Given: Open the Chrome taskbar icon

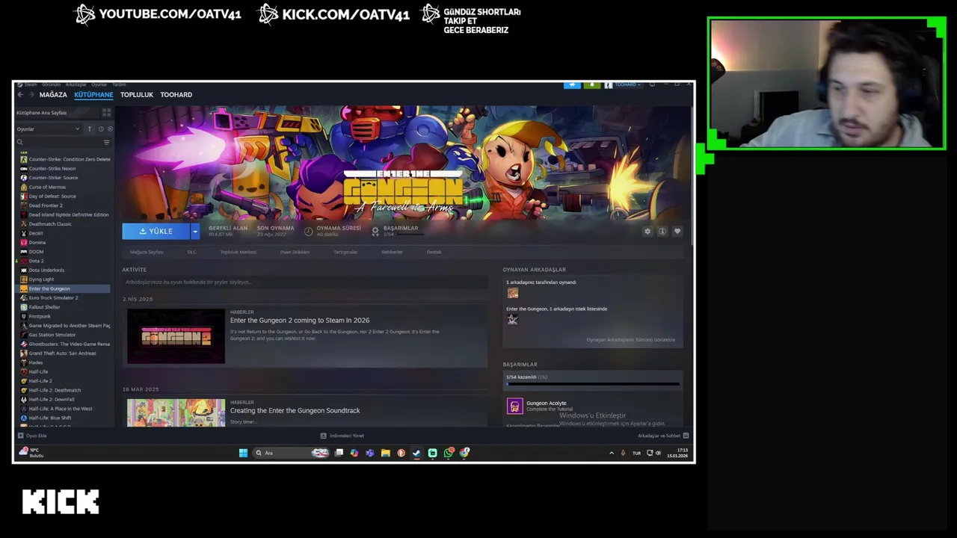Looking at the screenshot, I should coord(464,453).
